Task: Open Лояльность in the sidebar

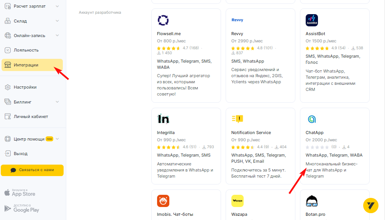Action: point(26,50)
